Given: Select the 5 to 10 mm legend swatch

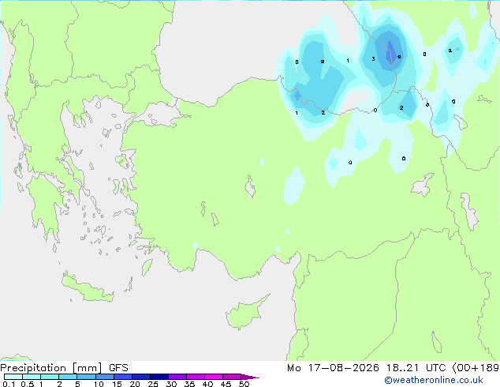Looking at the screenshot, I should [x=86, y=377].
